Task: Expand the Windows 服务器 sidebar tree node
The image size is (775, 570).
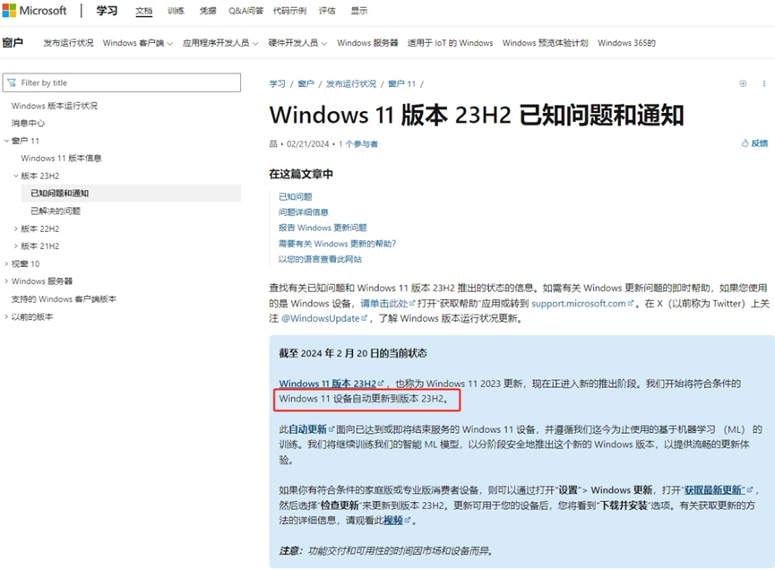Action: [6, 281]
